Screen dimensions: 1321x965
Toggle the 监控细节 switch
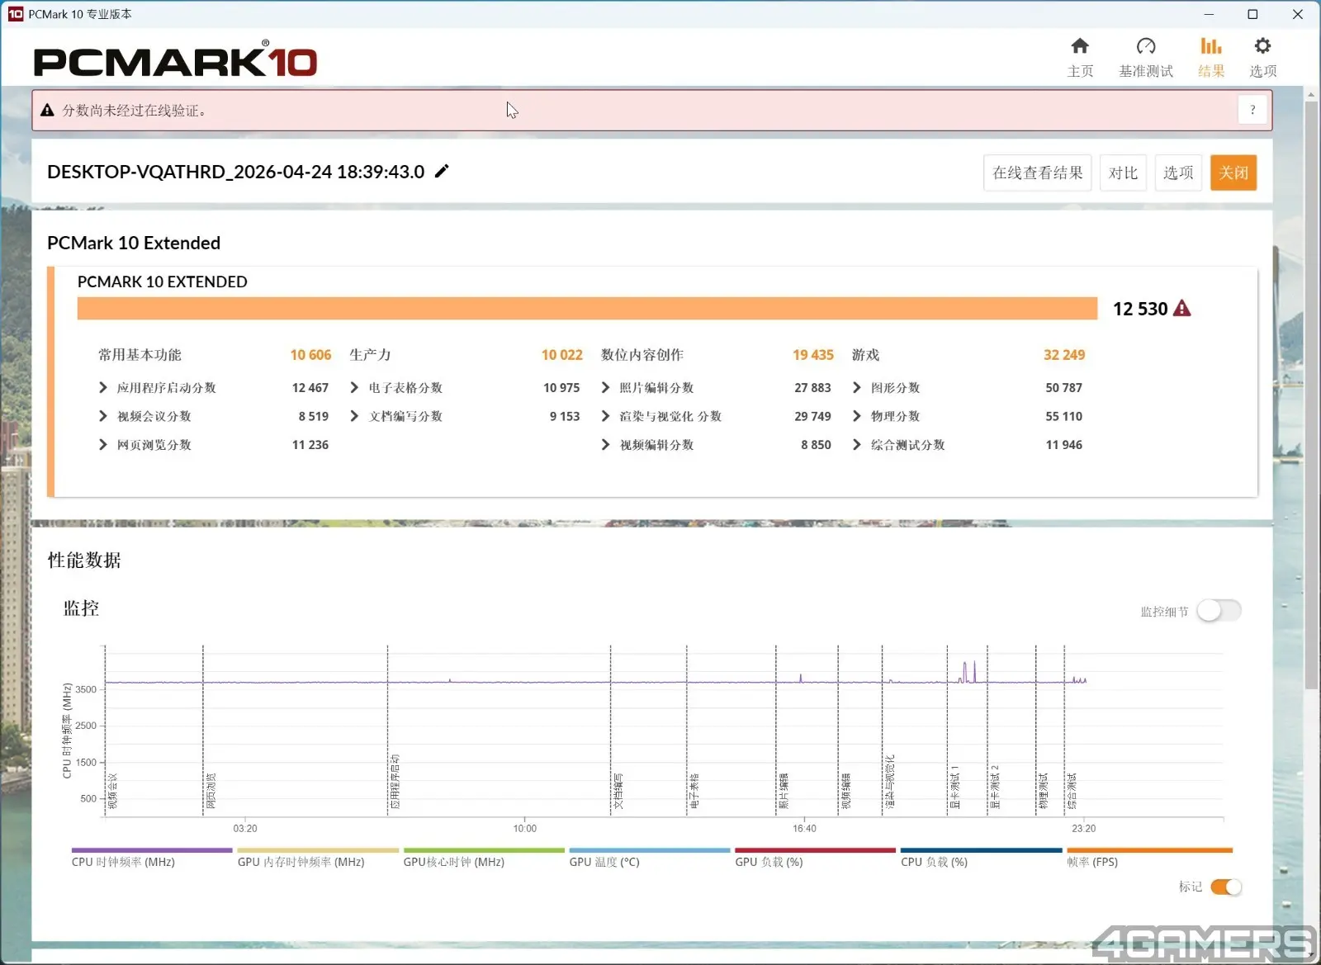pos(1219,611)
